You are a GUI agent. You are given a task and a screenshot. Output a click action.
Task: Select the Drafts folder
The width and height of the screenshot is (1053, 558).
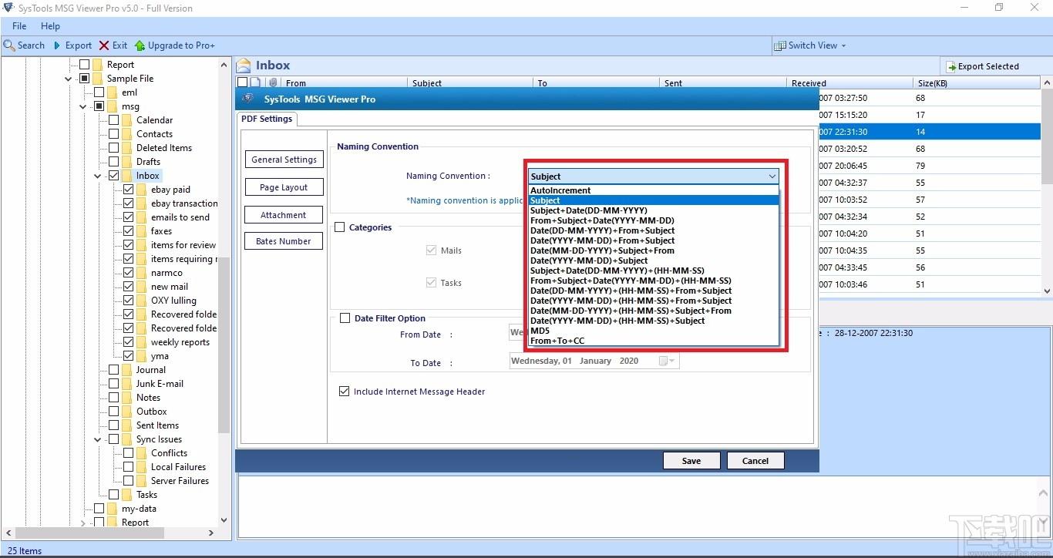[x=148, y=162]
